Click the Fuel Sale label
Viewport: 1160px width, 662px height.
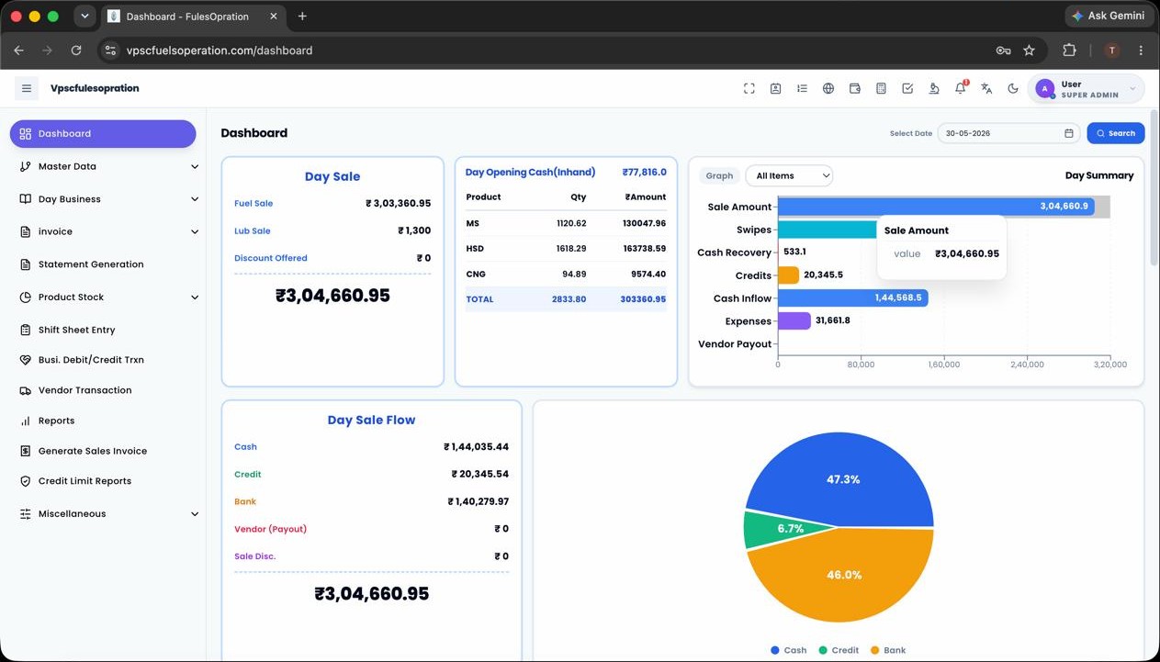pos(253,204)
